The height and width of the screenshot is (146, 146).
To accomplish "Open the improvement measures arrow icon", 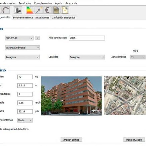I will point(39,10).
